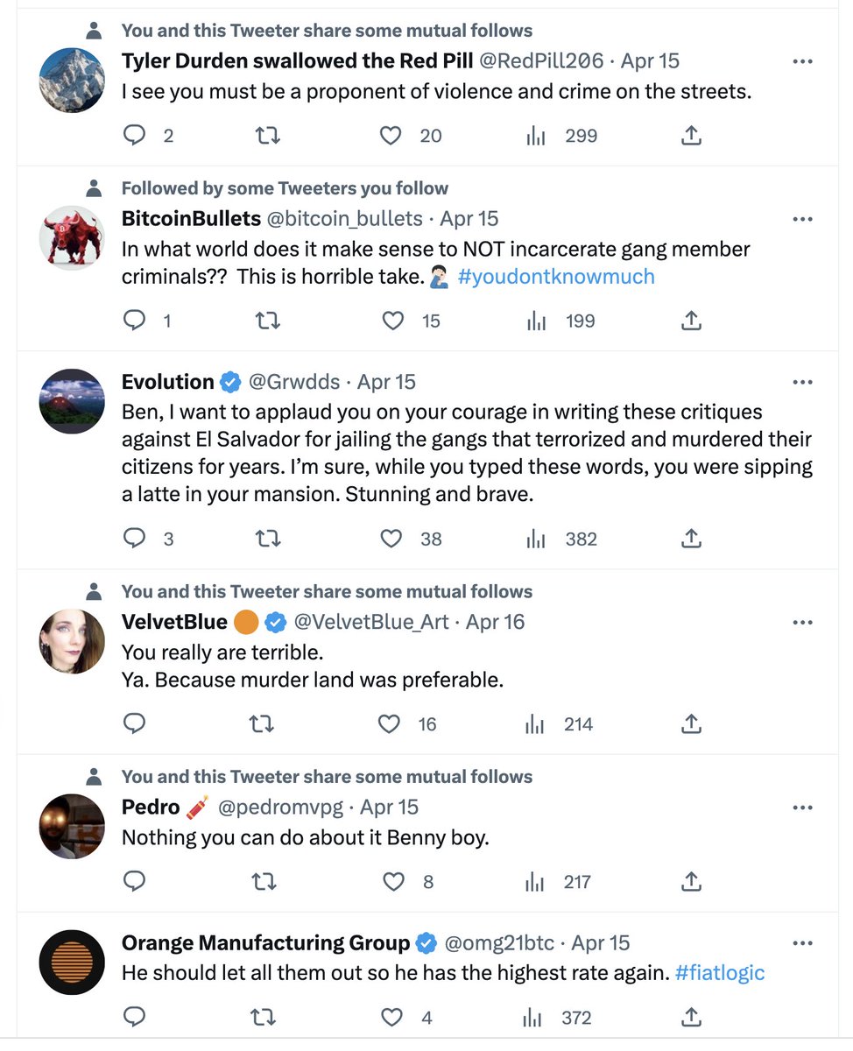853x1051 pixels.
Task: Open the @VelvetBlue_Art profile handle
Action: click(371, 622)
